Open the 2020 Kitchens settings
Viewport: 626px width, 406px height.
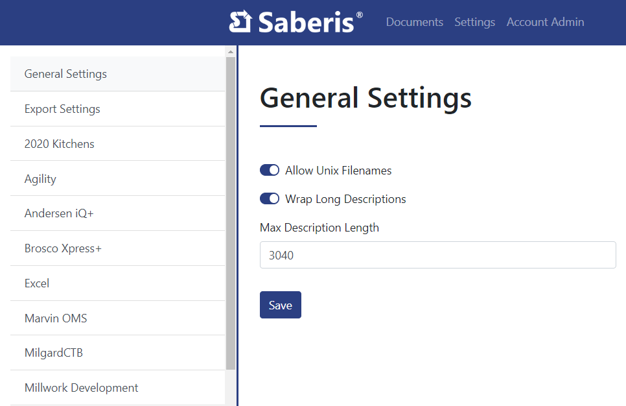[59, 143]
